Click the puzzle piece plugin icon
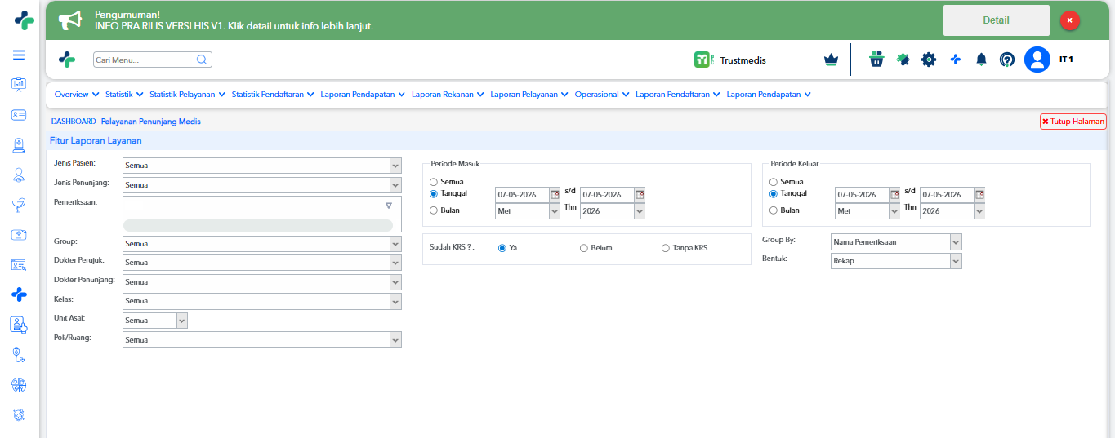The height and width of the screenshot is (438, 1115). [x=903, y=60]
